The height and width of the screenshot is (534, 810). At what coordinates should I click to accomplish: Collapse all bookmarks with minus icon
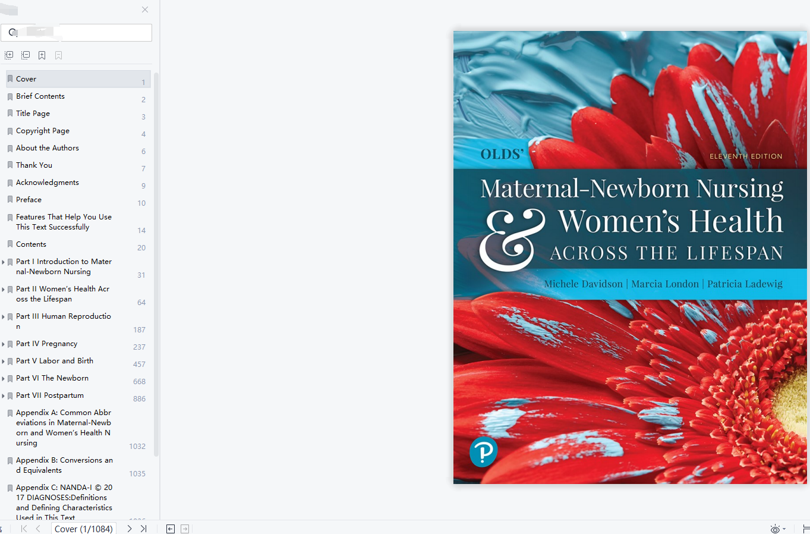(26, 55)
